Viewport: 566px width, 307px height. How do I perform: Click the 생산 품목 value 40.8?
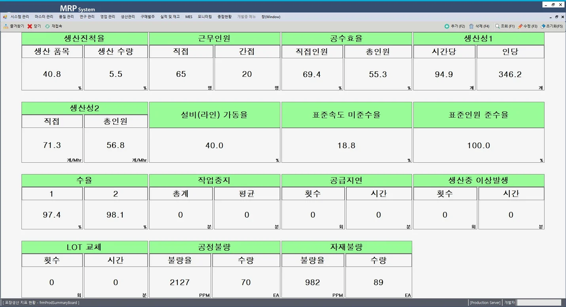[x=52, y=74]
